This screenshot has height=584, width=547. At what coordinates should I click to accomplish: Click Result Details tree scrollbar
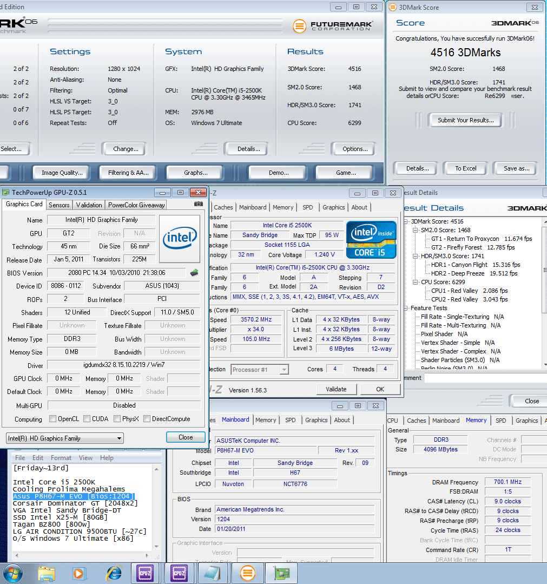point(545,293)
